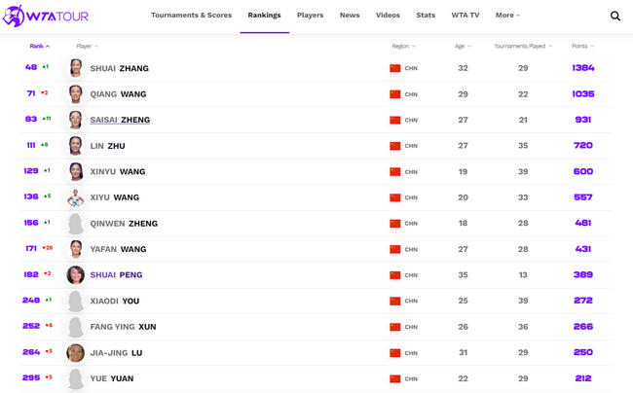Screen dimensions: 633x393
Task: Go to Stats page
Action: 426,15
